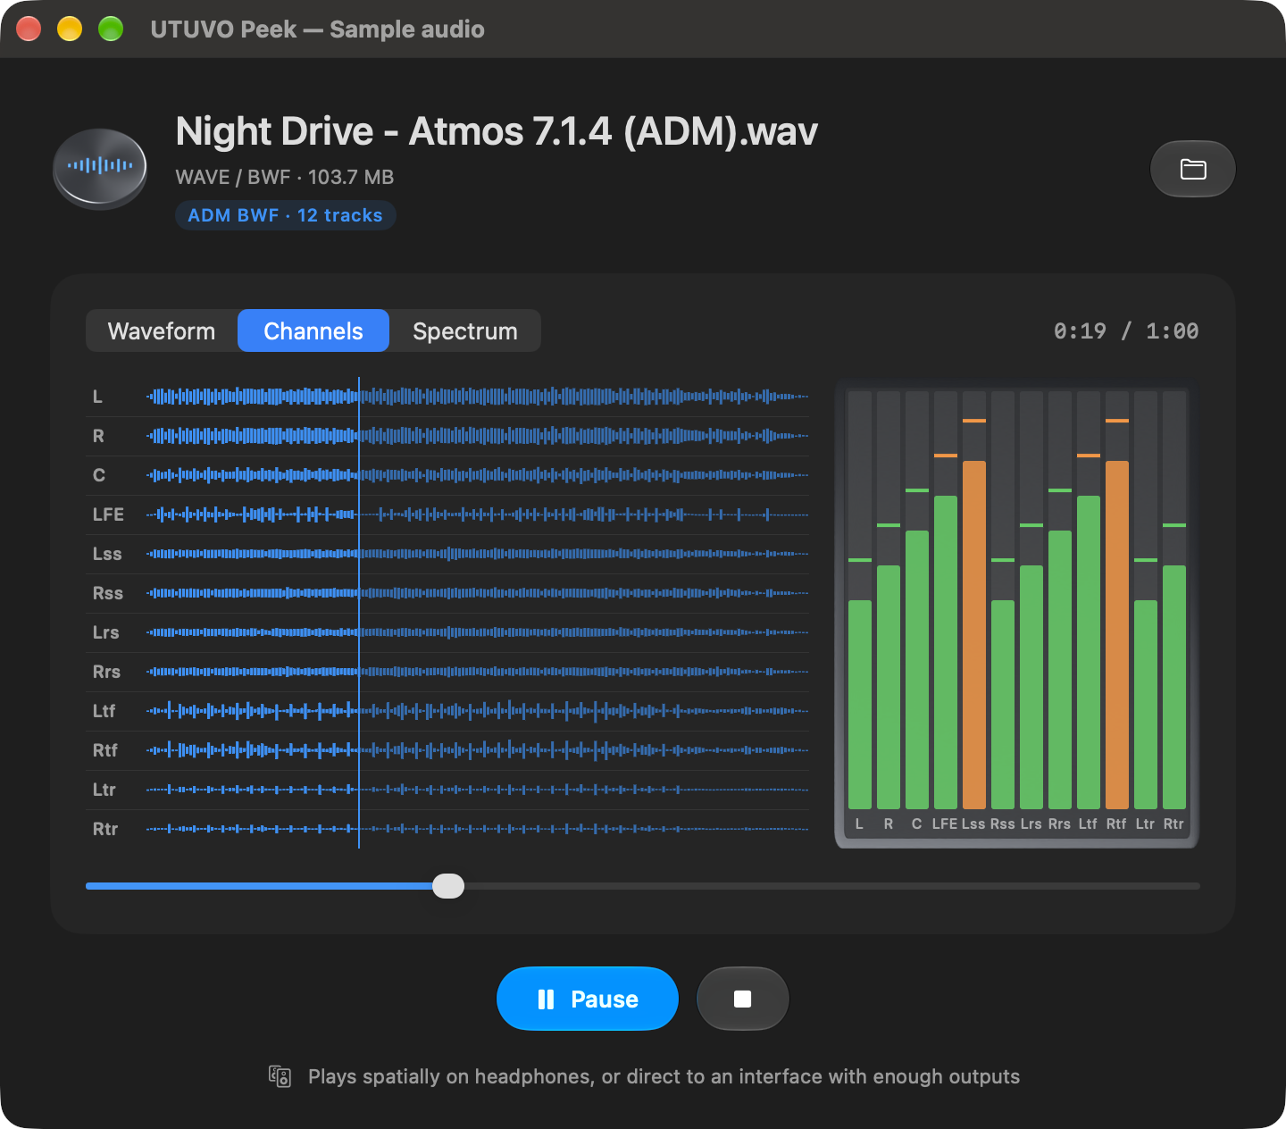Click the LFE channel waveform row label
This screenshot has height=1129, width=1286.
click(108, 514)
